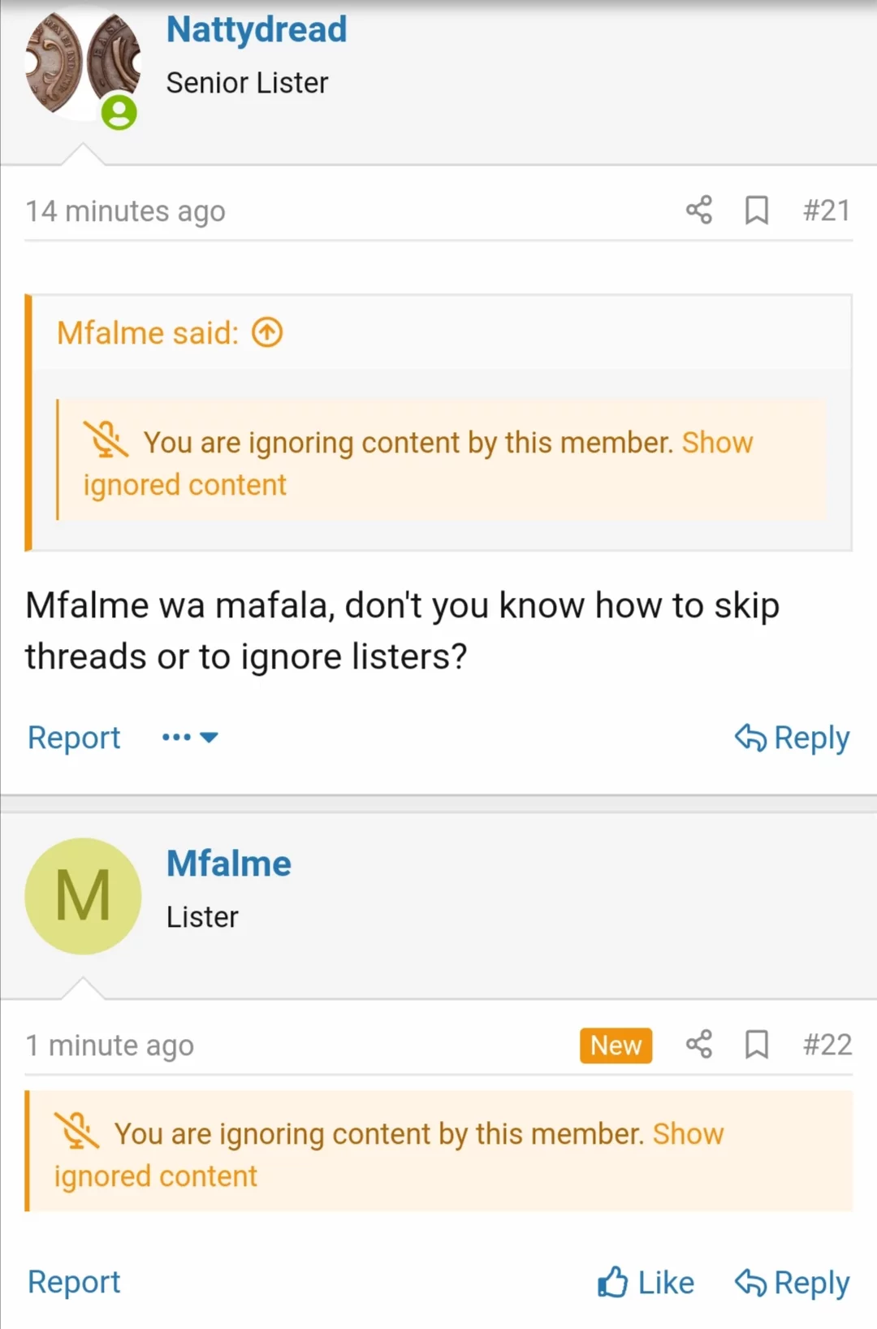Reply to Nattydread's post #21

point(792,738)
